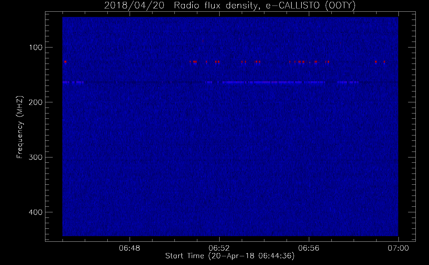Click the 06:56 time tick label
The height and width of the screenshot is (265, 429).
coord(309,248)
